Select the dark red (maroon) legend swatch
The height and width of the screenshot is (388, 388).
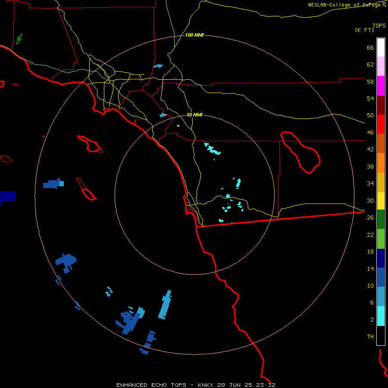[x=381, y=105]
